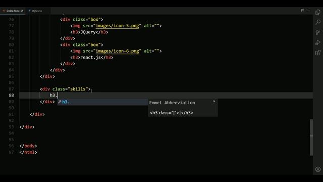Click the closing div tag on line 93
Viewport: 323px width, 182px height.
[27, 127]
